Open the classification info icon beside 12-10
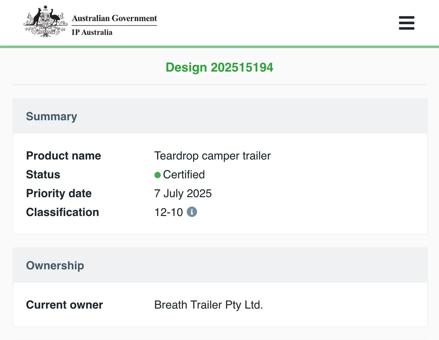Viewport: 439px width, 340px height. coord(192,212)
